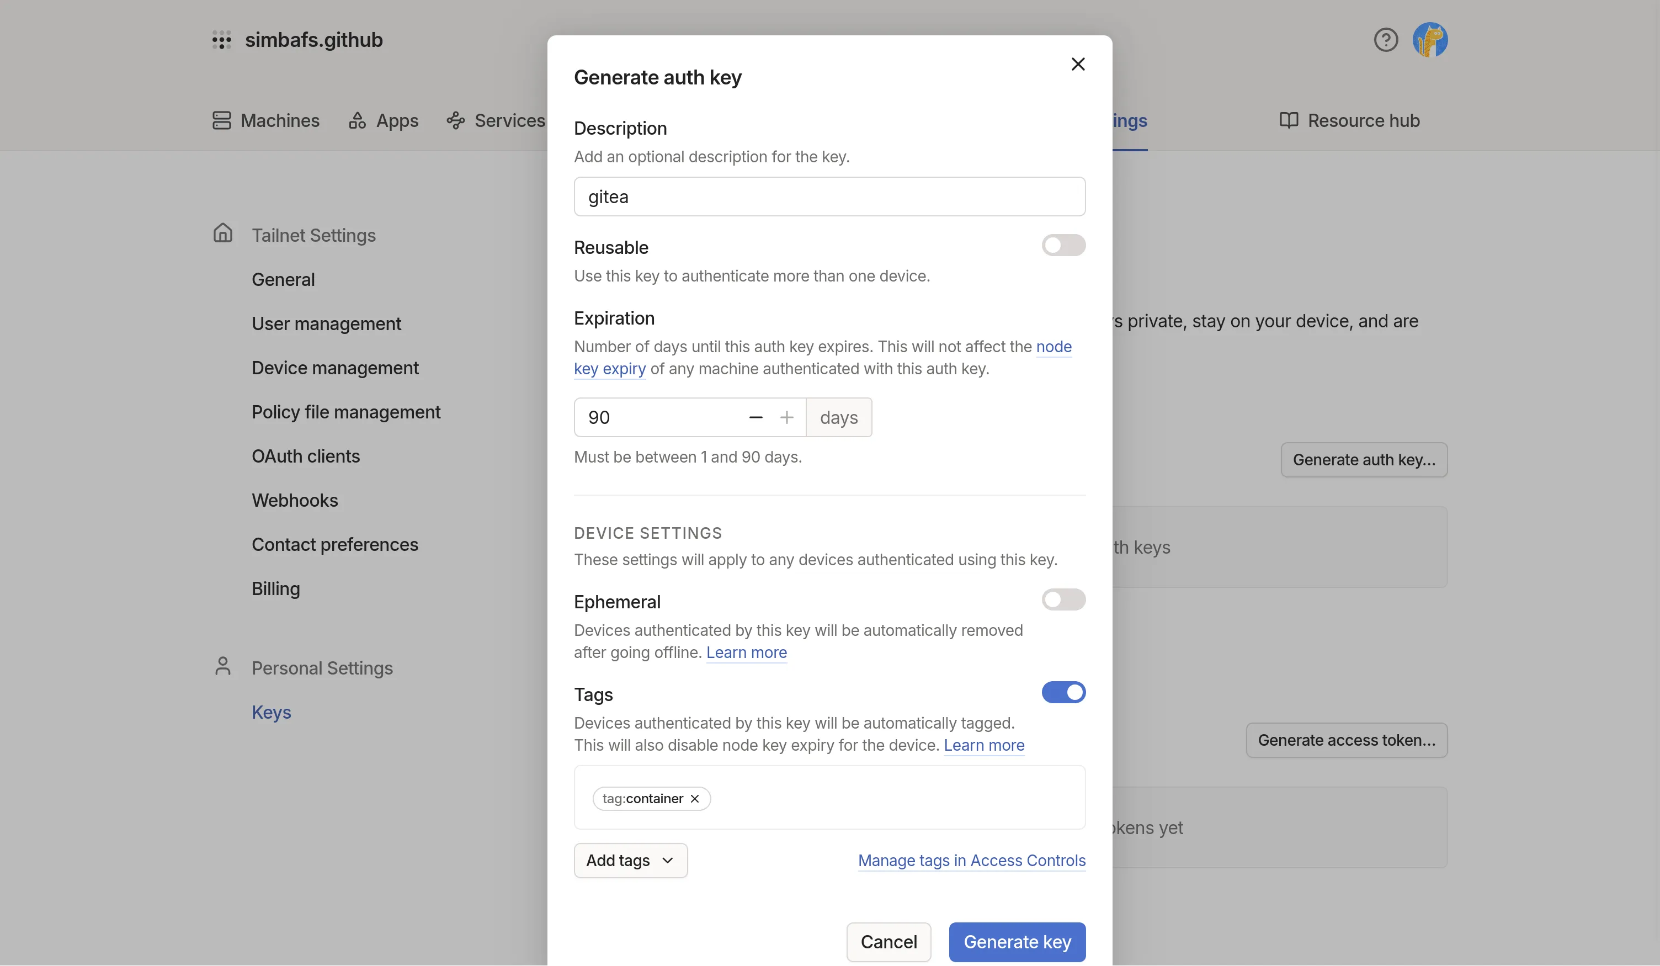Click the Personal Settings person icon
1660x966 pixels.
coord(222,666)
